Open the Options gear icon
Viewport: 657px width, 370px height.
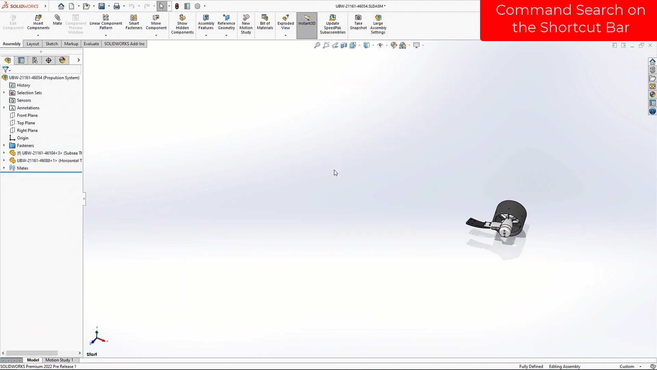coord(197,6)
